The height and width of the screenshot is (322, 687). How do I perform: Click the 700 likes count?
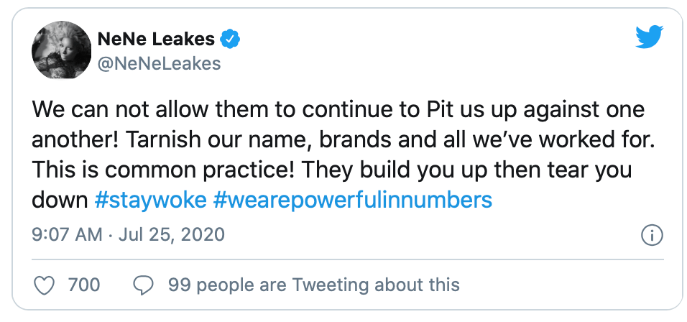click(x=83, y=285)
